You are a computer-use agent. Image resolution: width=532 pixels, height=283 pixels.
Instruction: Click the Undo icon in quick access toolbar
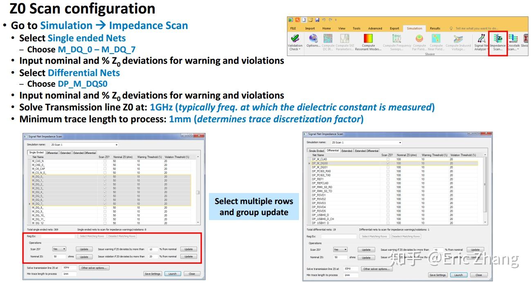[323, 20]
